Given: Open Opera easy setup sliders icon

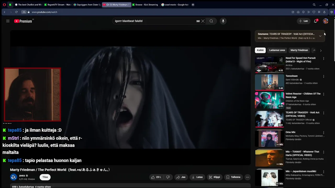Looking at the screenshot, I should coord(319,12).
